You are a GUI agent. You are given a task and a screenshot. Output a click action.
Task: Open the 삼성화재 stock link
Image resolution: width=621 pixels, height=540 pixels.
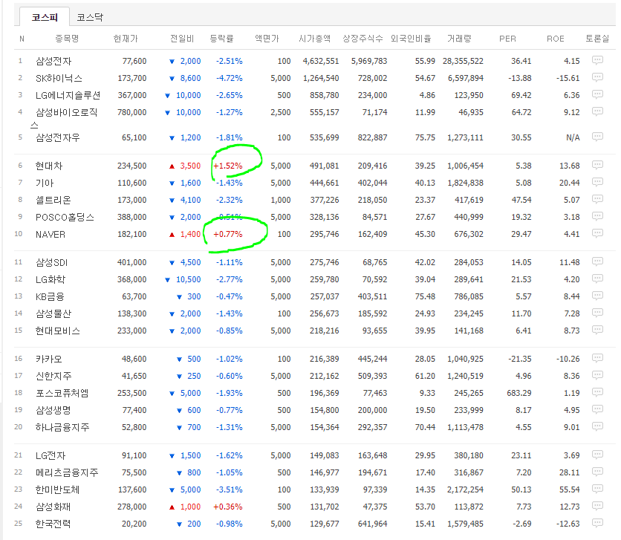[x=53, y=507]
